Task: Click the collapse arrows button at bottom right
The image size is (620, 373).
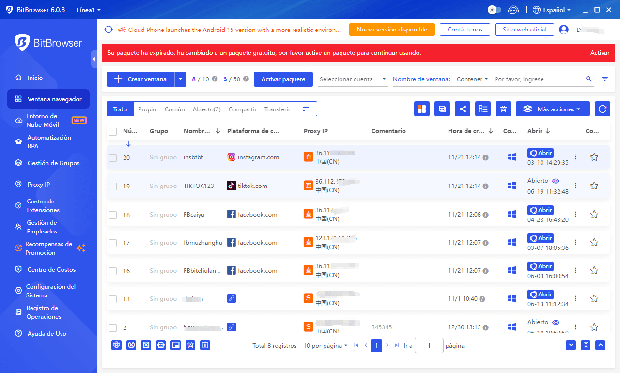Action: pos(586,345)
